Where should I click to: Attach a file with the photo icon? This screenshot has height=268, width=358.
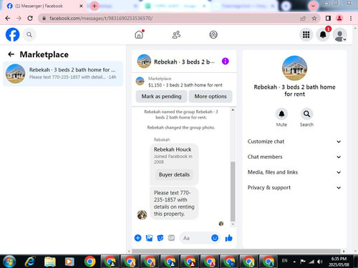click(149, 238)
